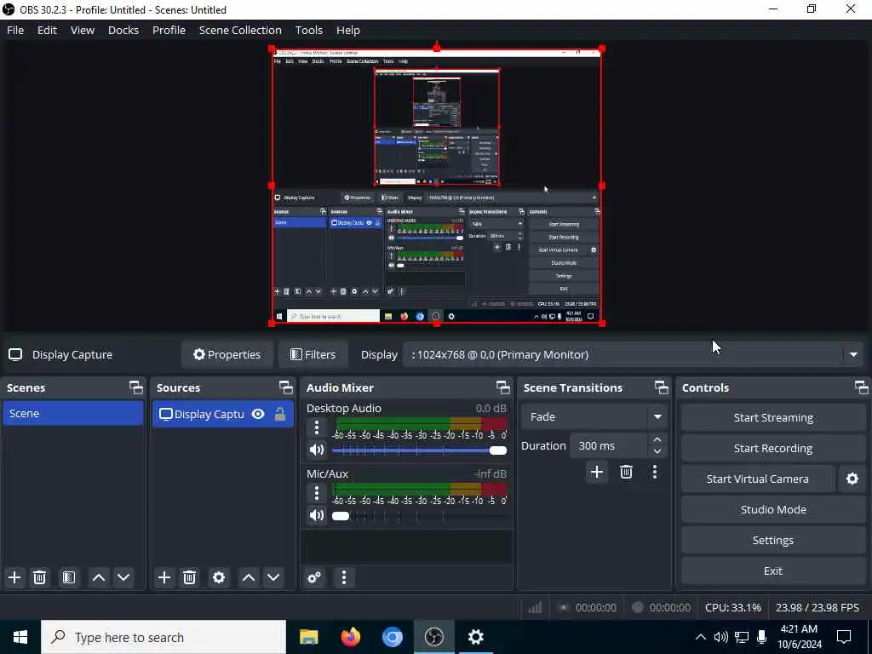This screenshot has width=872, height=654.
Task: Open the Edit menu
Action: pyautogui.click(x=48, y=30)
